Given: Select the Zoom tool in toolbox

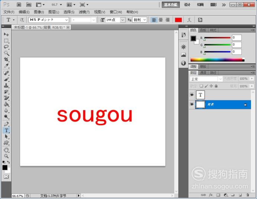Looking at the screenshot, I should click(x=6, y=156).
